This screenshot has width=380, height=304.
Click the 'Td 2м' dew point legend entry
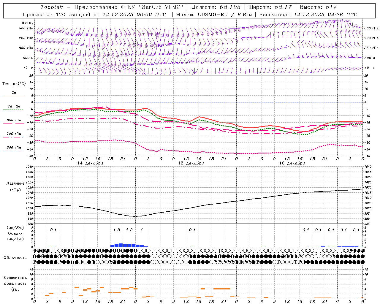point(14,106)
